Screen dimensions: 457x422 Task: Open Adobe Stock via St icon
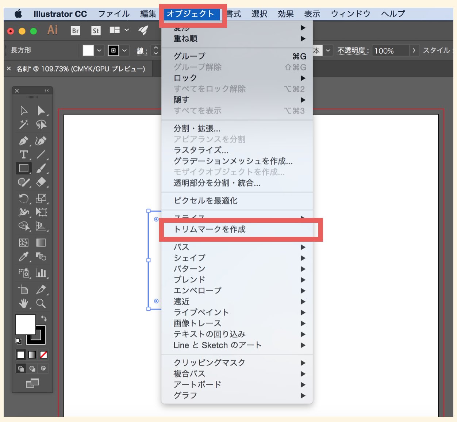coord(96,31)
